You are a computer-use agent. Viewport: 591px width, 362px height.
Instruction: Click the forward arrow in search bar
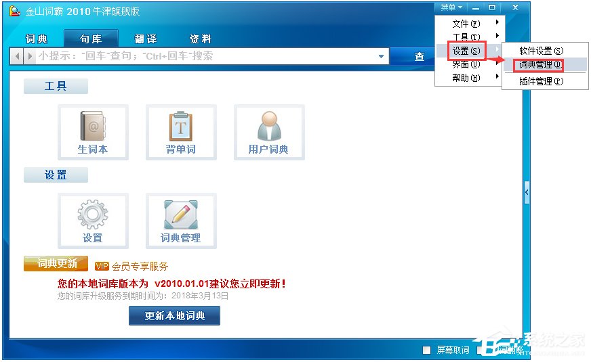click(30, 56)
